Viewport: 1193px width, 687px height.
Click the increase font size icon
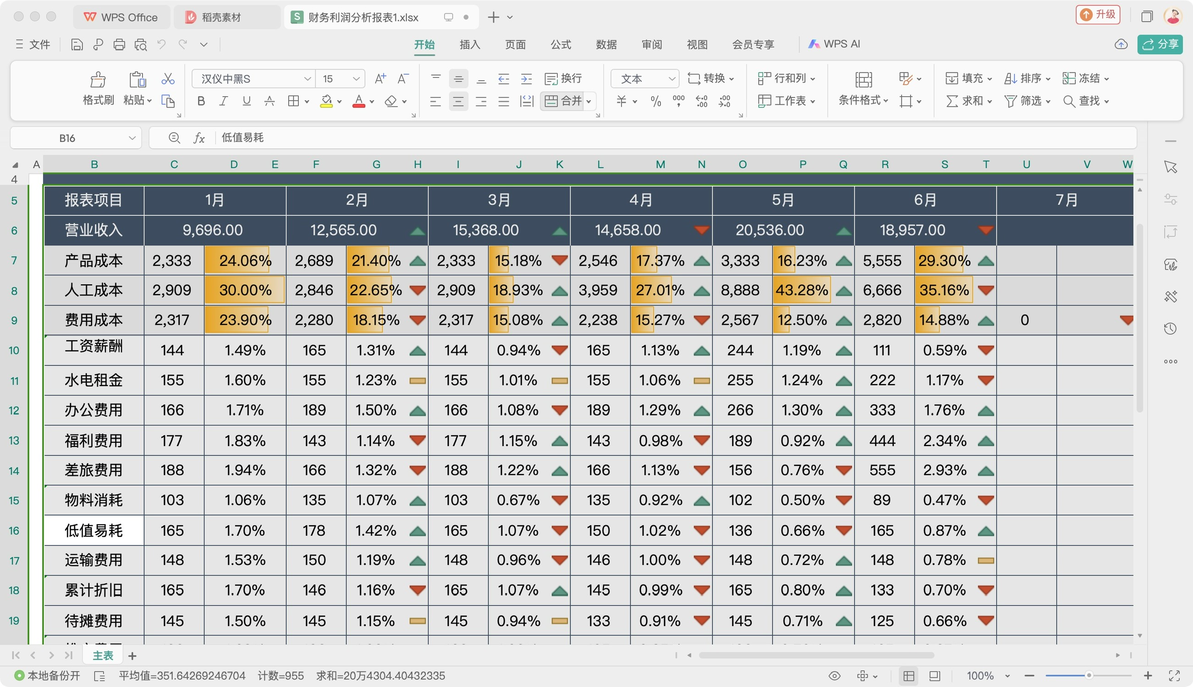pyautogui.click(x=380, y=78)
